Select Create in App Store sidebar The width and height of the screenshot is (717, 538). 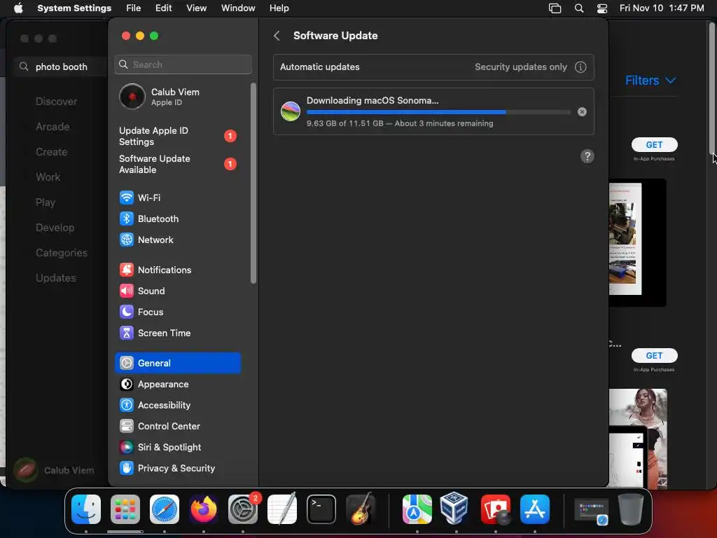tap(51, 152)
